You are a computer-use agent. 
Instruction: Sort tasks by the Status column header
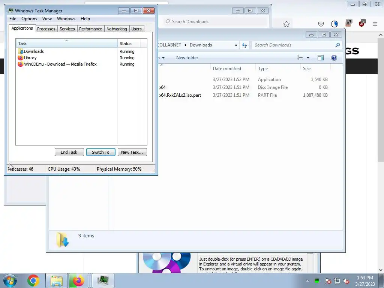[129, 43]
